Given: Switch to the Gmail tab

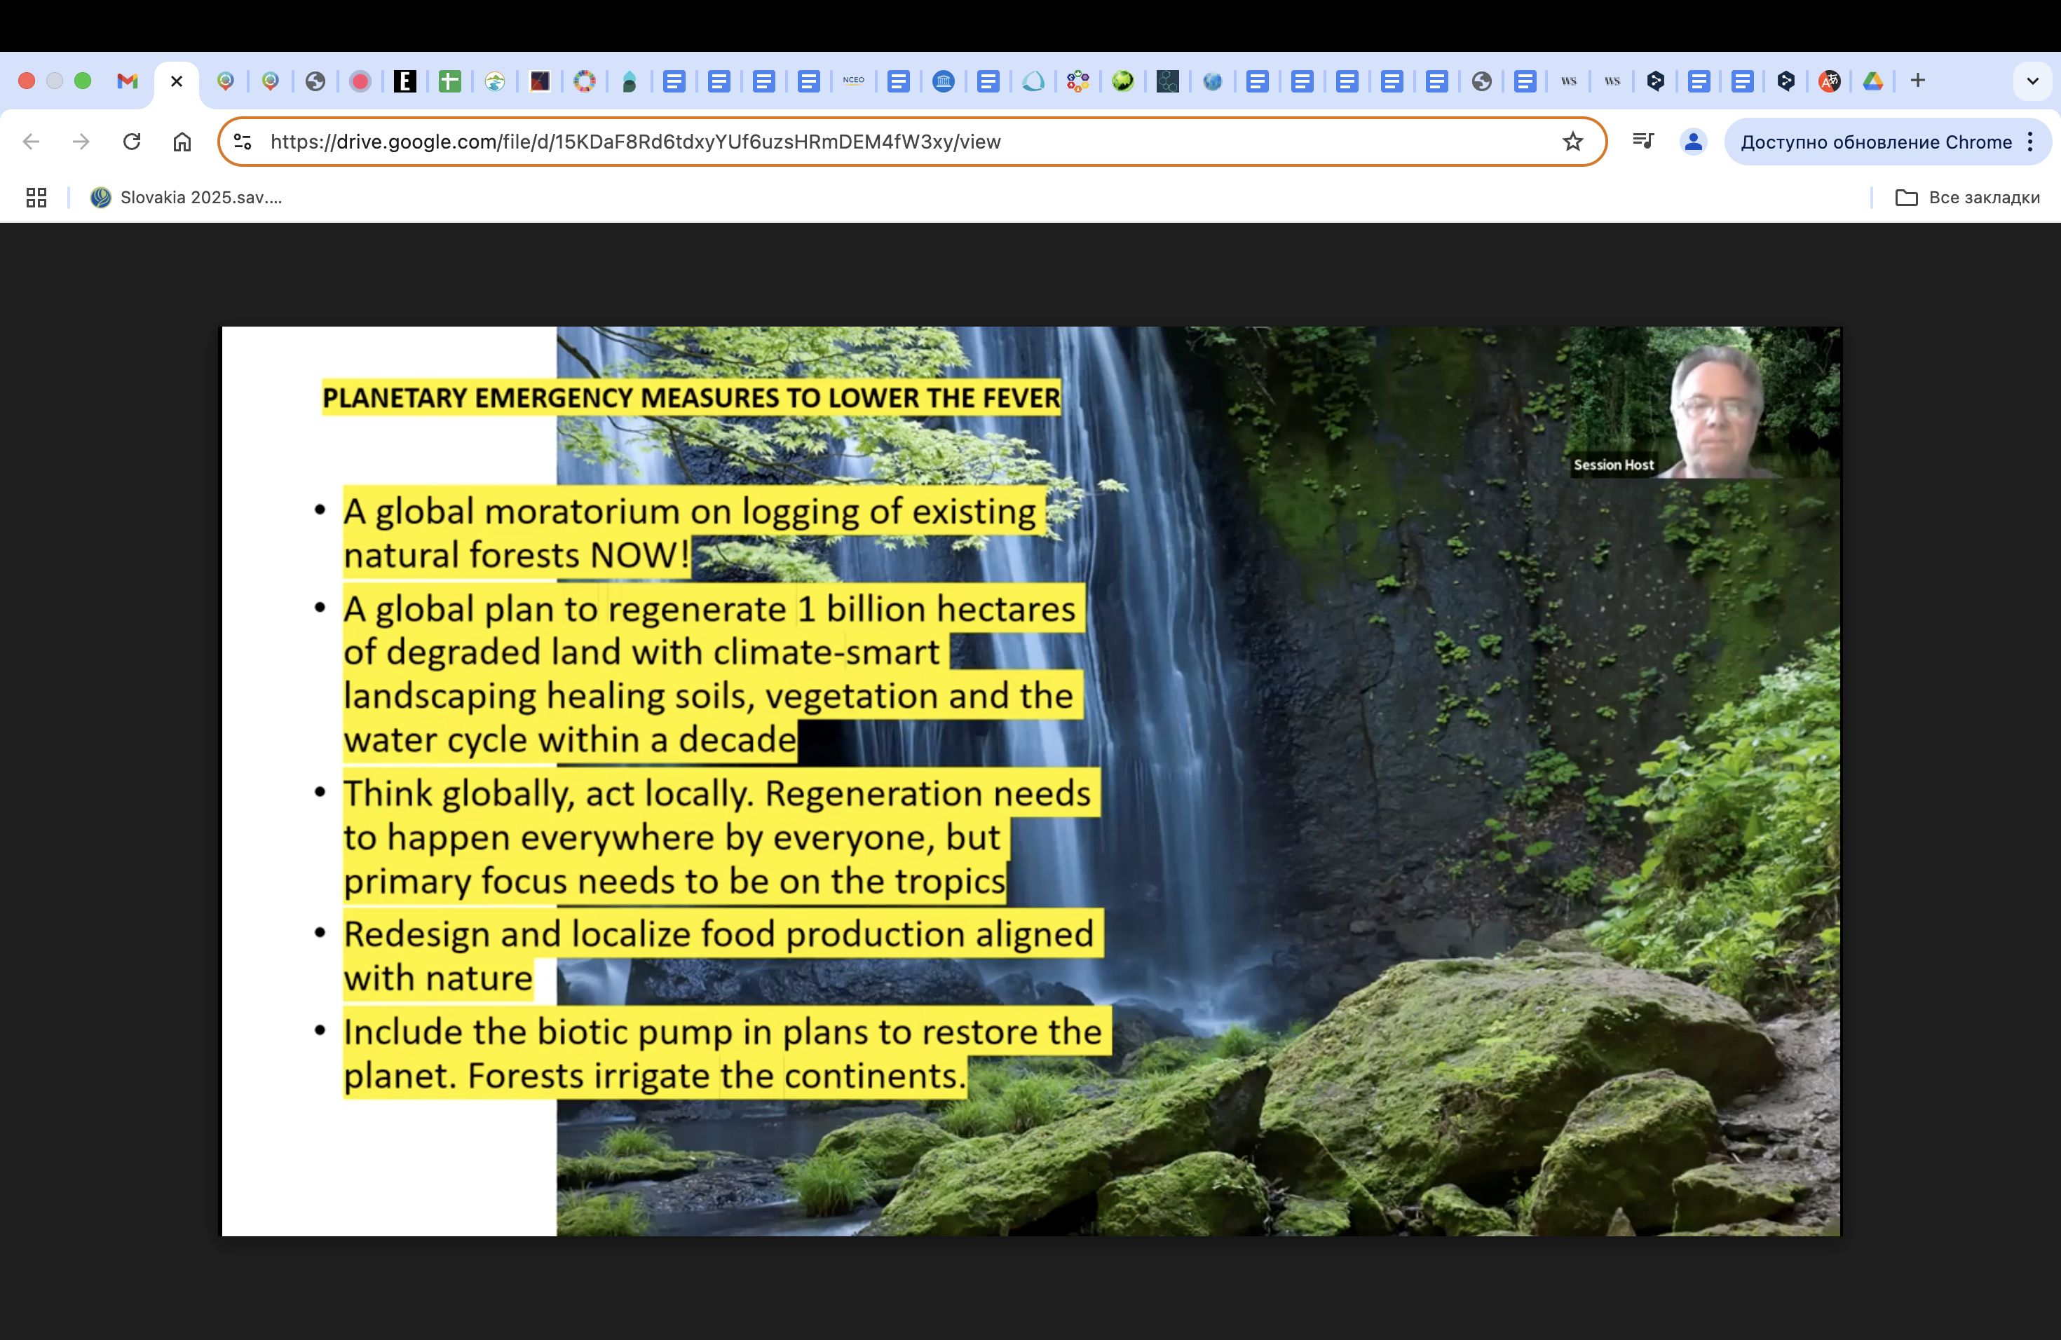Looking at the screenshot, I should tap(128, 81).
